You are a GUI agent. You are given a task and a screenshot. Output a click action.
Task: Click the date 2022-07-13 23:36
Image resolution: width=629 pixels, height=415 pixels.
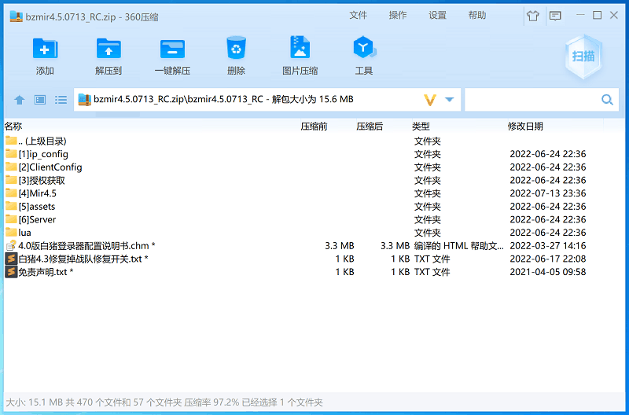pos(547,193)
